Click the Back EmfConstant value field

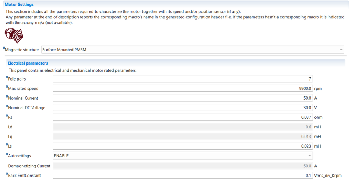pos(183,175)
